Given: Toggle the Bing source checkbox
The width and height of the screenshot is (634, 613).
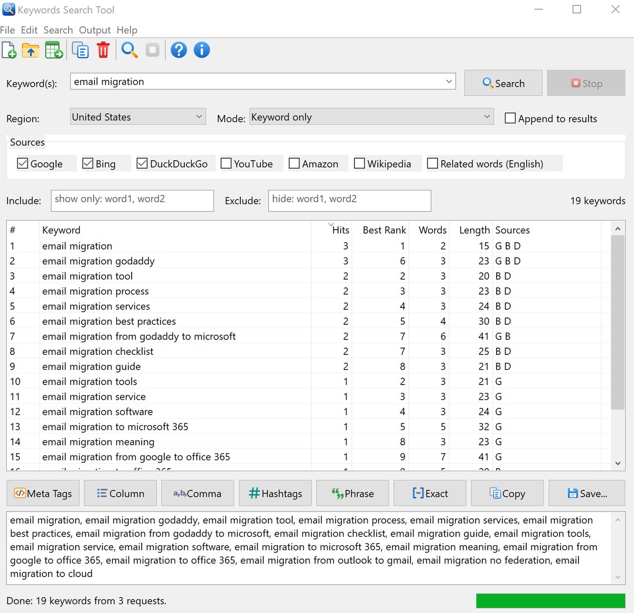Looking at the screenshot, I should coord(88,163).
